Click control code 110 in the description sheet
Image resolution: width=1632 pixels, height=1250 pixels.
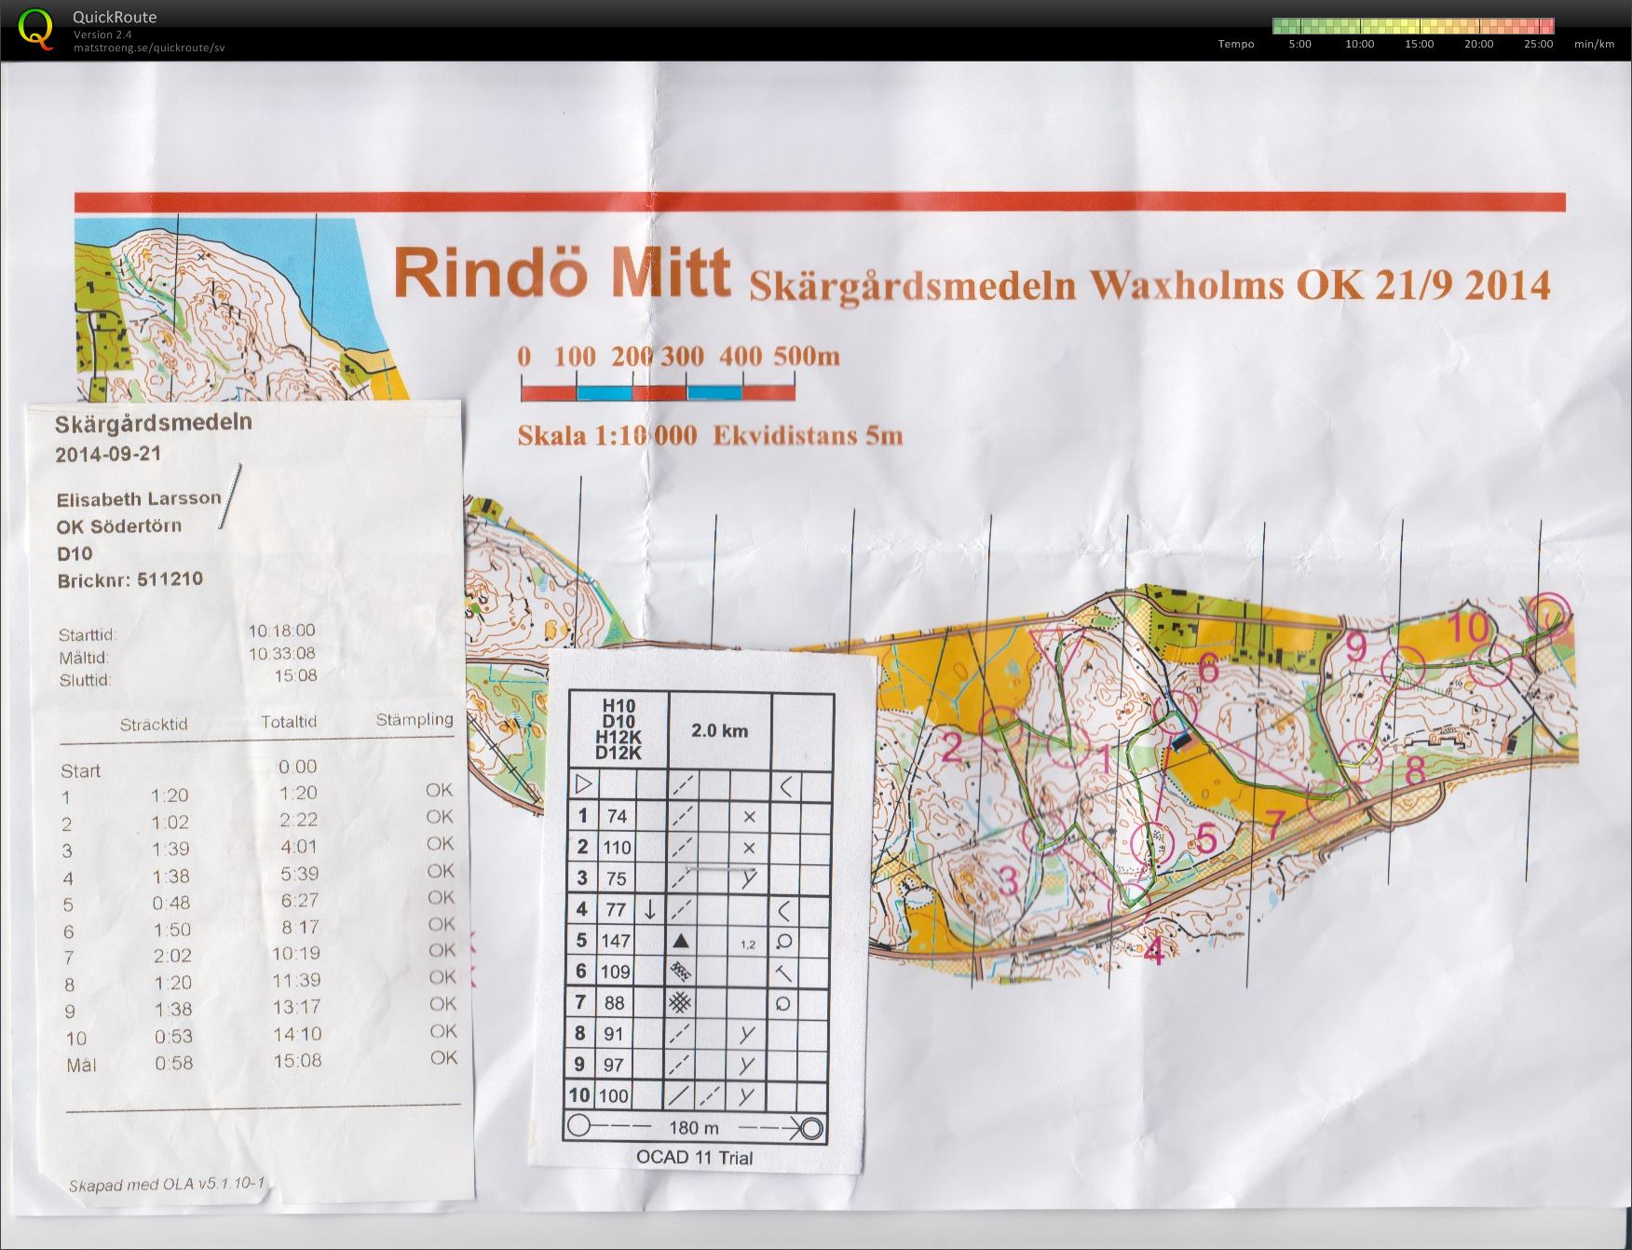[617, 848]
